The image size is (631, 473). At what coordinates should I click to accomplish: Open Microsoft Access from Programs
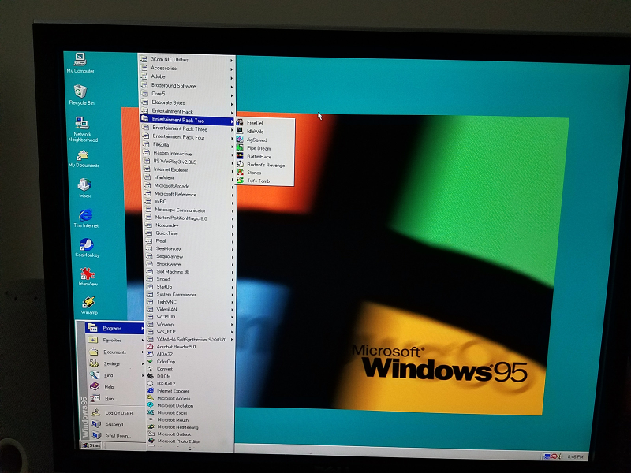pos(189,398)
